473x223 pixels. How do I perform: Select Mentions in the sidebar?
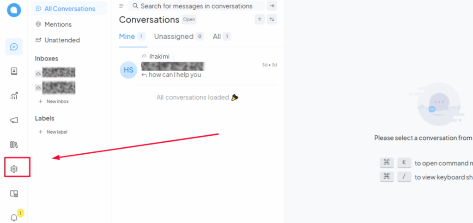tap(58, 24)
